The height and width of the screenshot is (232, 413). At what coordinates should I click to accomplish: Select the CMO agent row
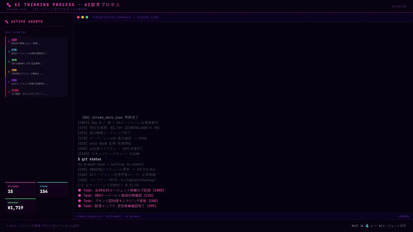pos(36,72)
